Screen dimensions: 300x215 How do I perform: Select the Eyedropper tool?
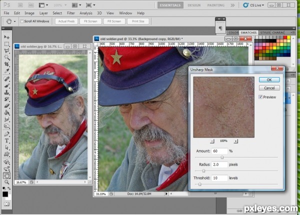click(6, 71)
